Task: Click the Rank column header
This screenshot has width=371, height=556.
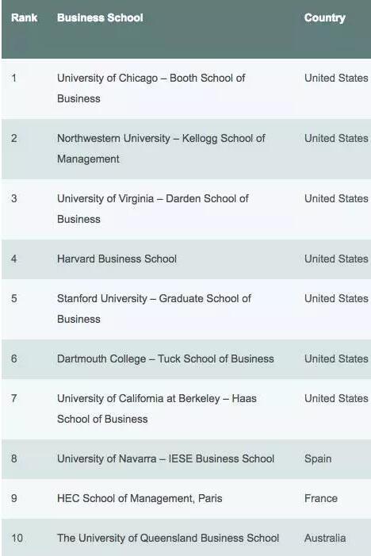Action: [x=24, y=17]
